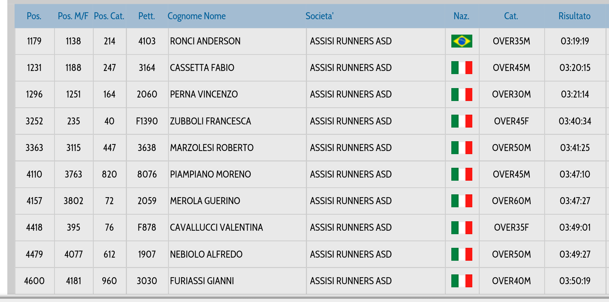Image resolution: width=609 pixels, height=302 pixels.
Task: Click the Italy flag in Merola Guerino row
Action: click(461, 201)
